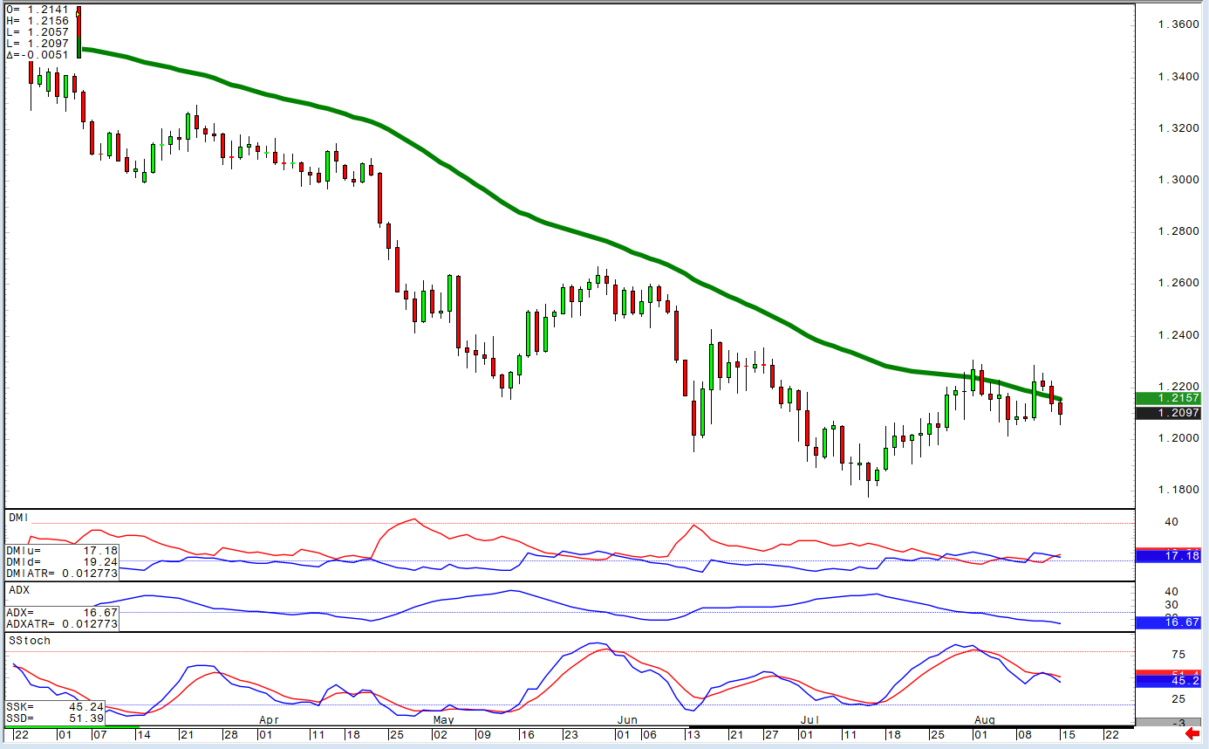Image resolution: width=1209 pixels, height=749 pixels.
Task: Click the SStoch indicator title
Action: pyautogui.click(x=30, y=641)
